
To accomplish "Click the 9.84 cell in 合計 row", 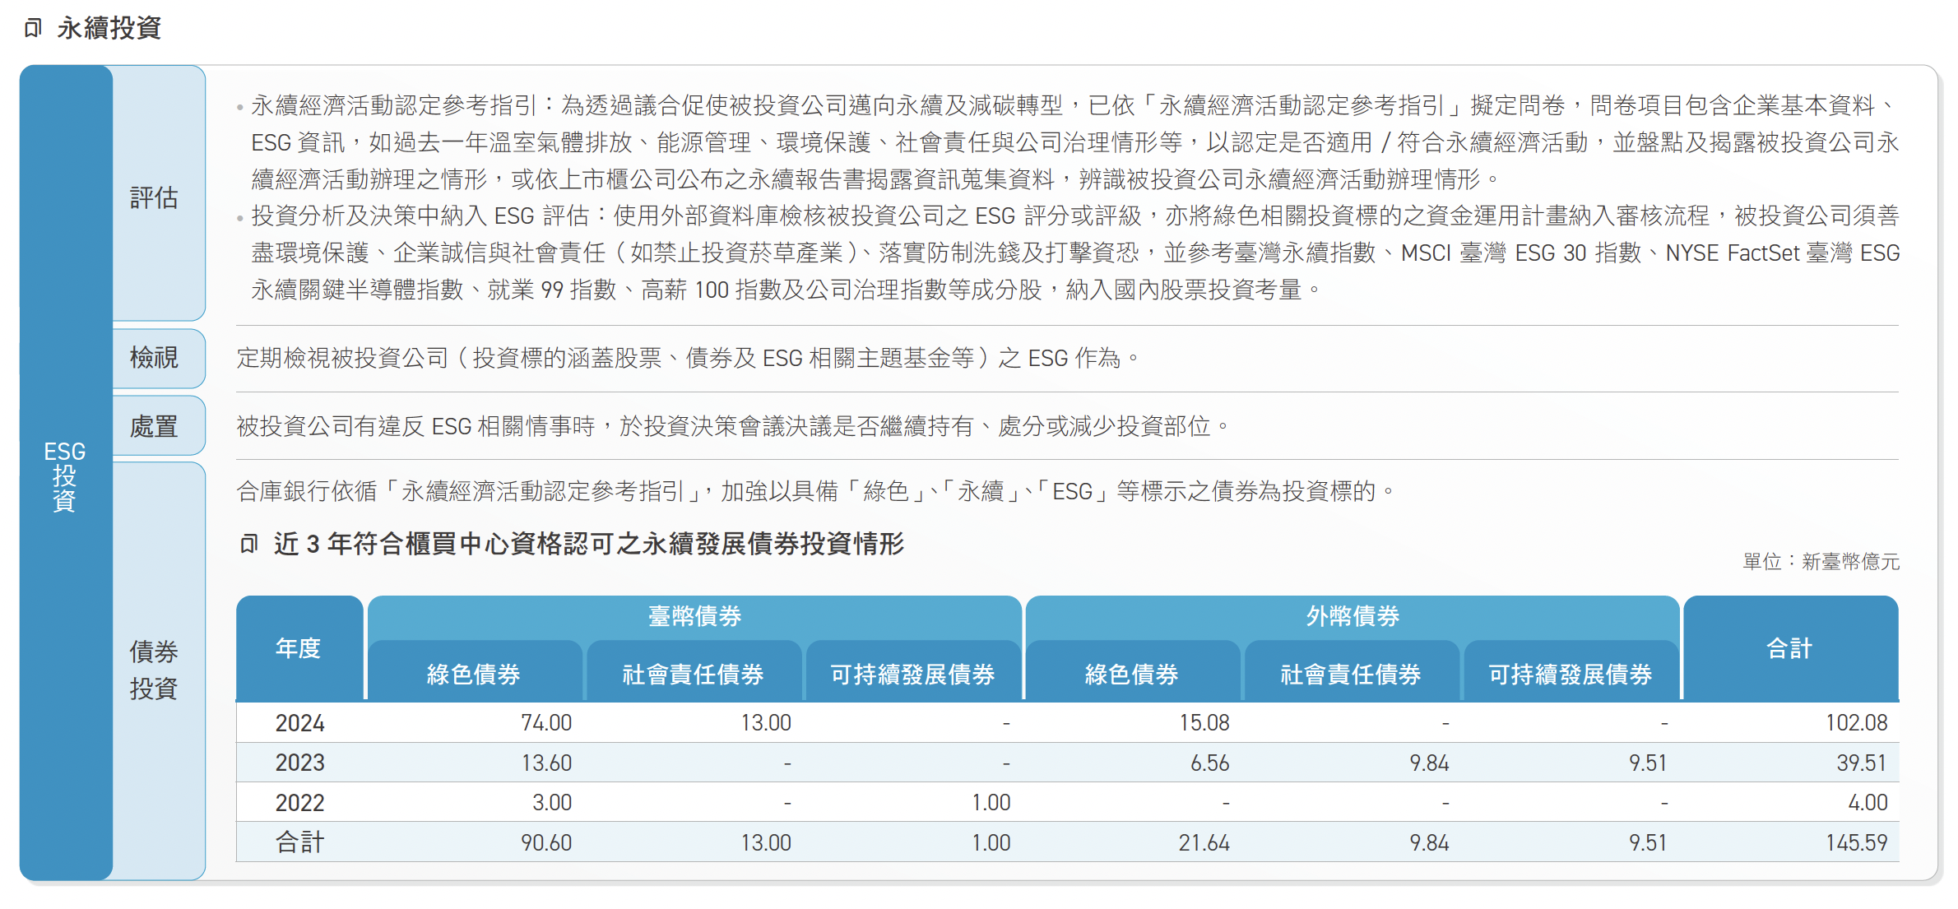I will pyautogui.click(x=1429, y=842).
